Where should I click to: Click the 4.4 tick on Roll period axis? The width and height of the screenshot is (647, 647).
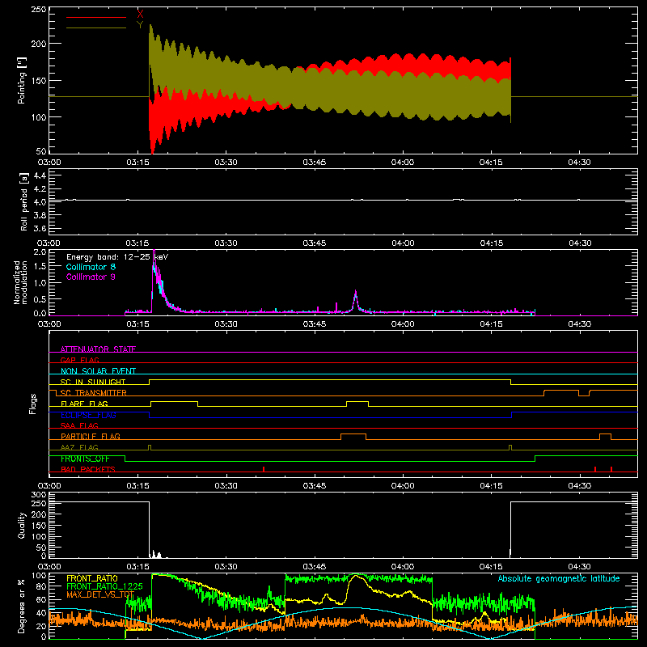[x=40, y=175]
